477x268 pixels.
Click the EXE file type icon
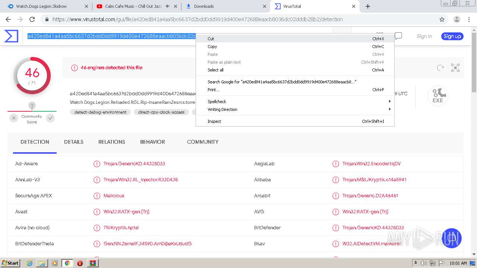[x=437, y=96]
